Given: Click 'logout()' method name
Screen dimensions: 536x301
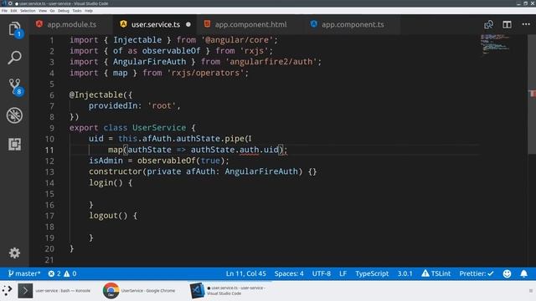Looking at the screenshot, I should point(108,216).
